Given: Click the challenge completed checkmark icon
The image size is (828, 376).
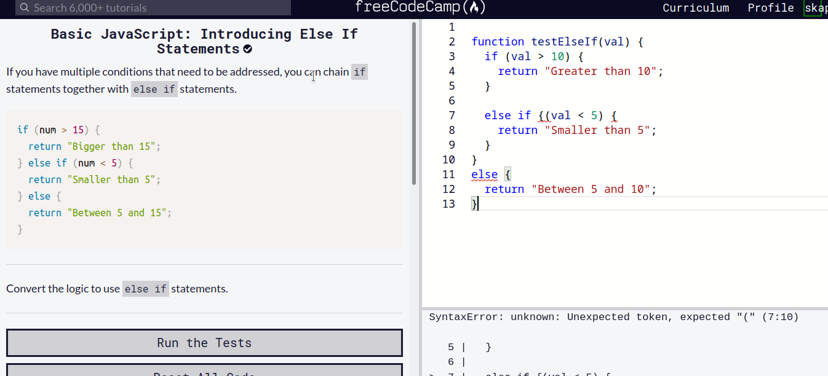Looking at the screenshot, I should (x=247, y=49).
